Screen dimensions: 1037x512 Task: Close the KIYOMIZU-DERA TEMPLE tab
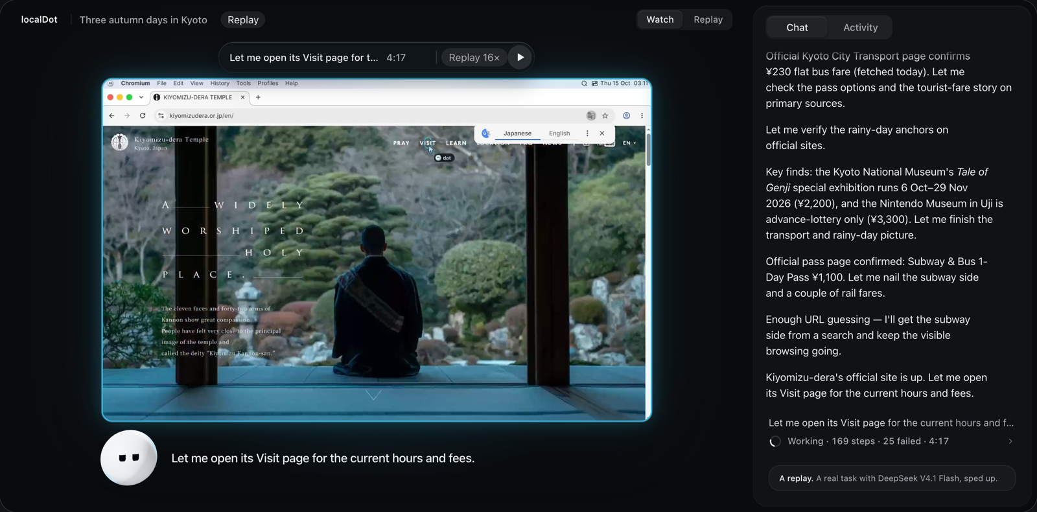pyautogui.click(x=243, y=97)
